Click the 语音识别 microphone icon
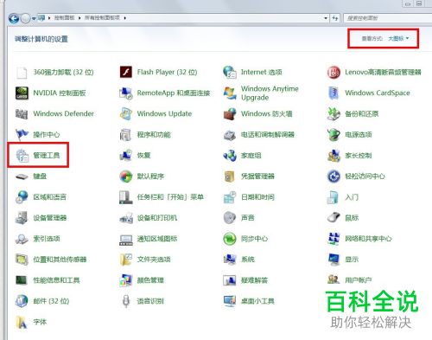432x340 pixels. (126, 301)
